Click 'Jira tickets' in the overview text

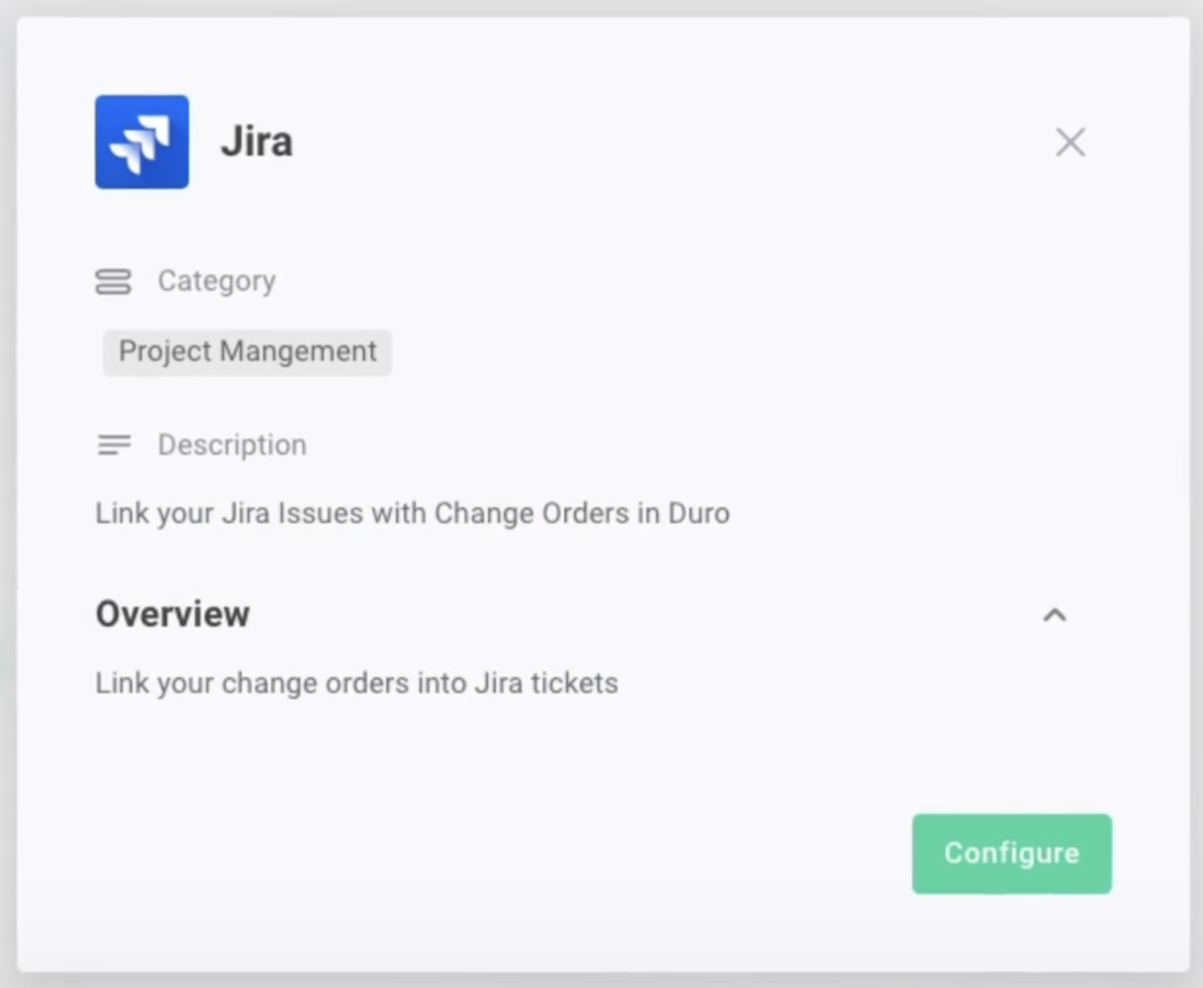(x=546, y=683)
